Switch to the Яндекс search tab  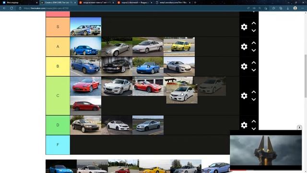[x=135, y=2]
